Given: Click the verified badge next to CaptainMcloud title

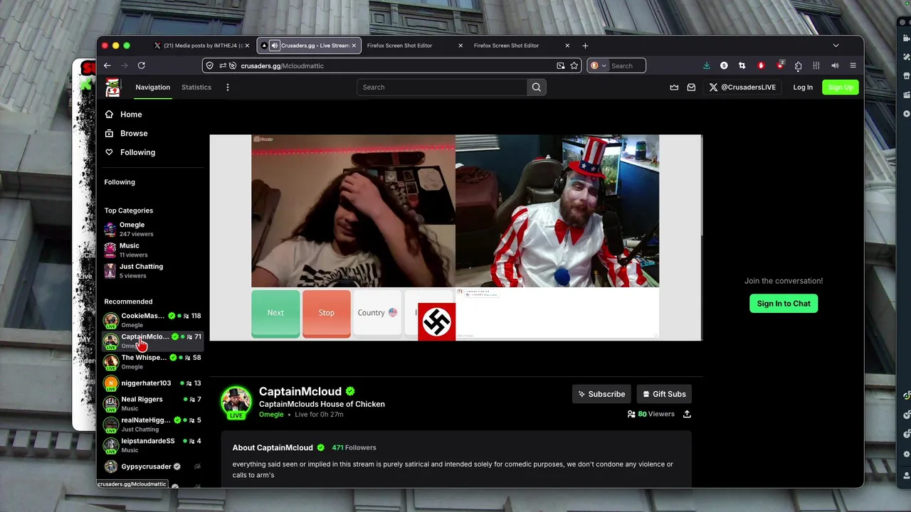Looking at the screenshot, I should [x=350, y=391].
